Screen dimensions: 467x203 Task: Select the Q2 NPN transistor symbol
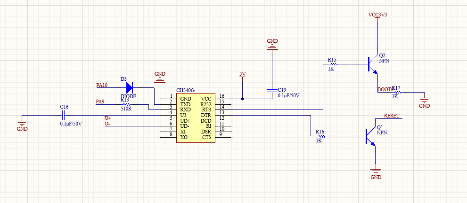point(372,64)
